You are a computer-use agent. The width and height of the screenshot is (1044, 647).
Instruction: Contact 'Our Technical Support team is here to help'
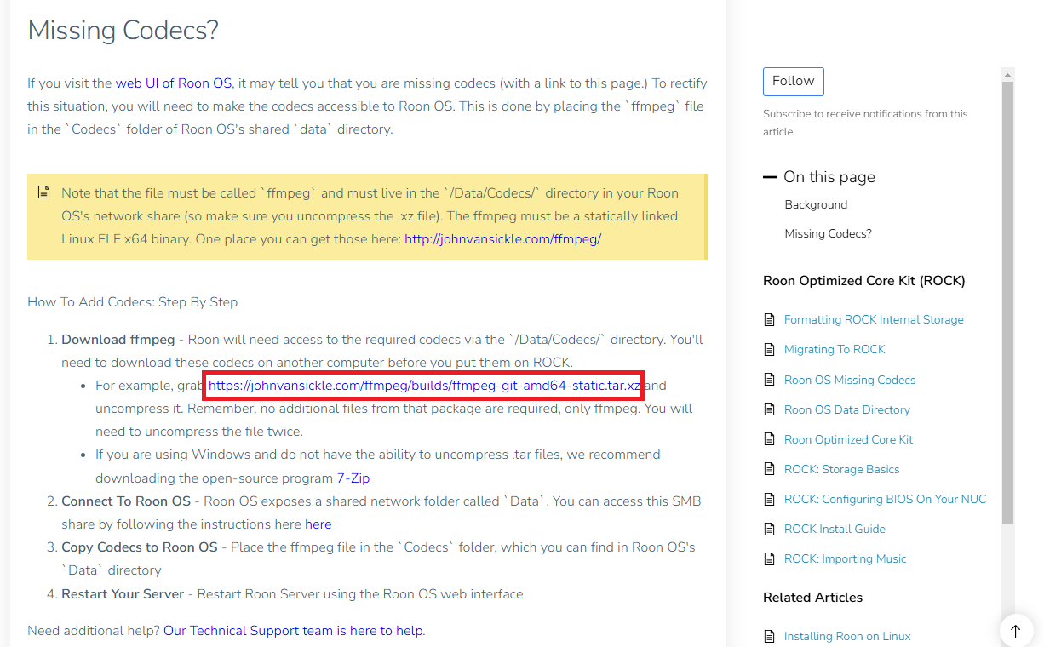coord(293,631)
